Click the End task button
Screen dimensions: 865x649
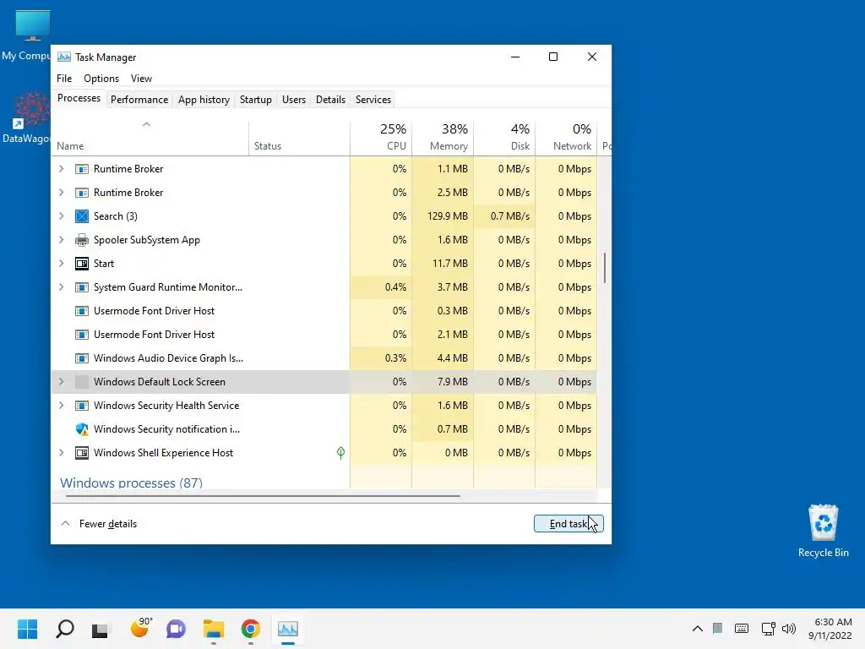point(569,524)
